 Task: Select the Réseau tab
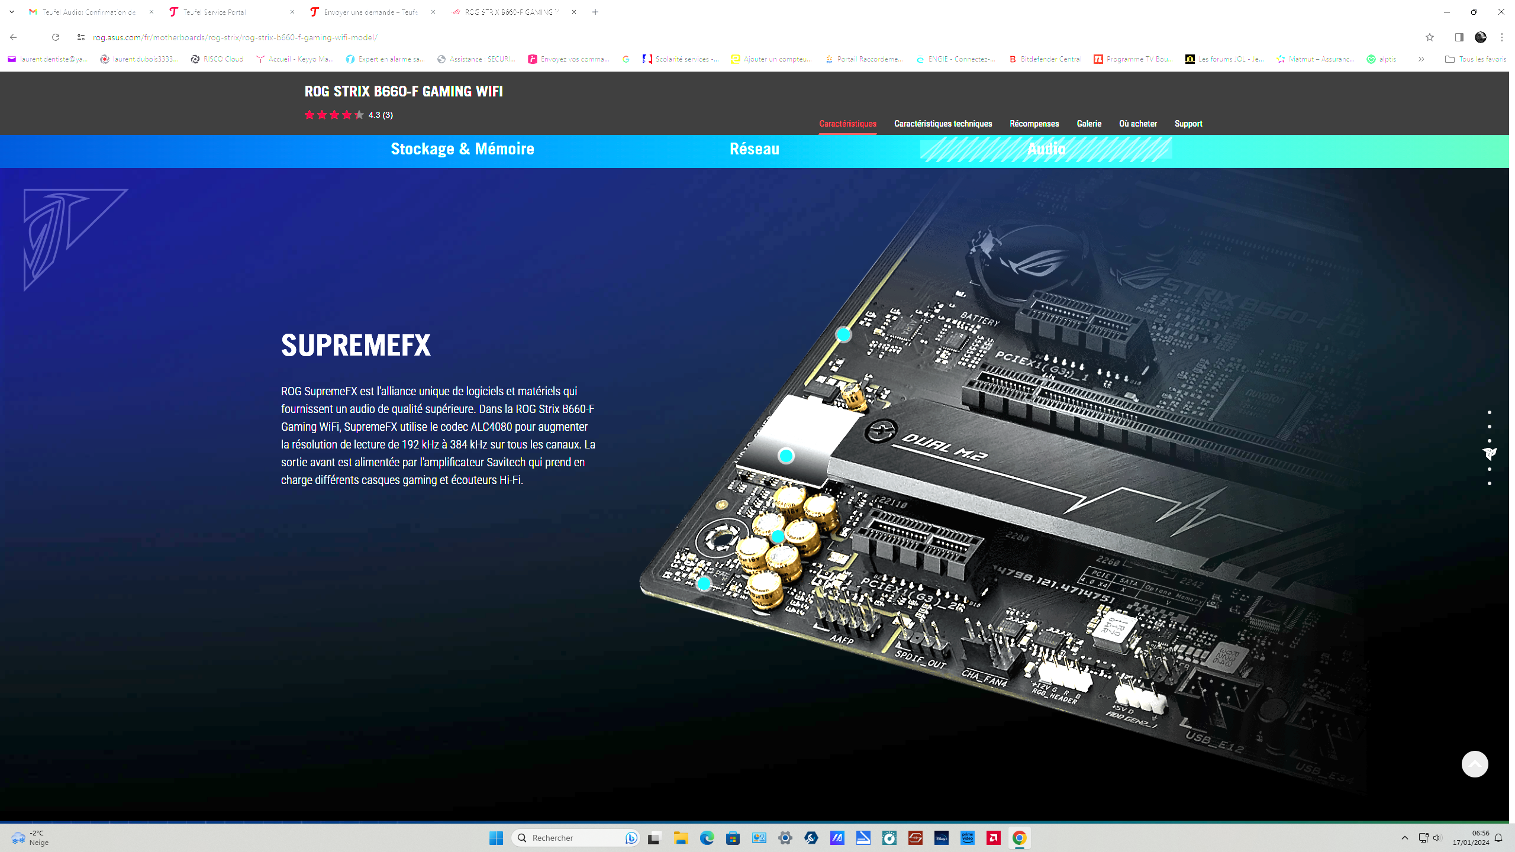click(x=755, y=149)
